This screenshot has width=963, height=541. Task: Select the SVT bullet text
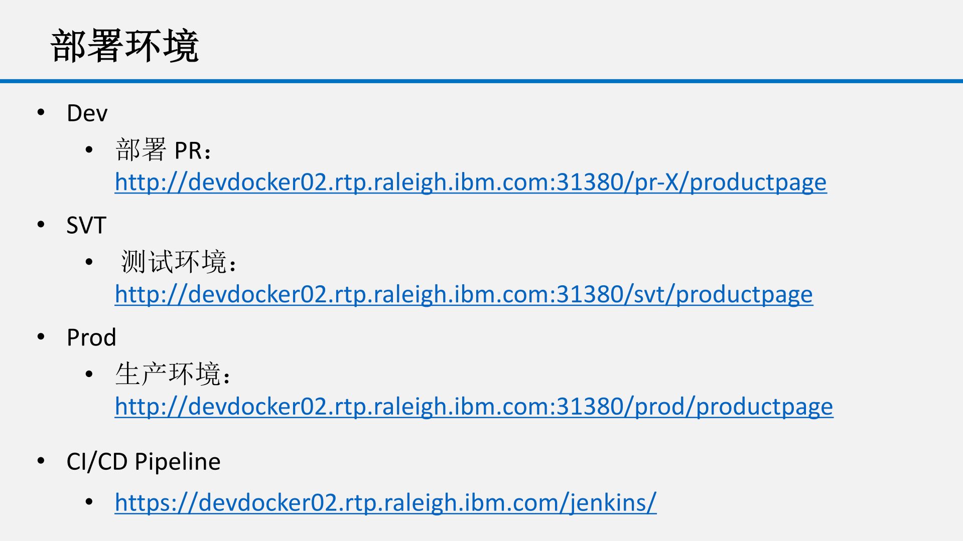[86, 226]
